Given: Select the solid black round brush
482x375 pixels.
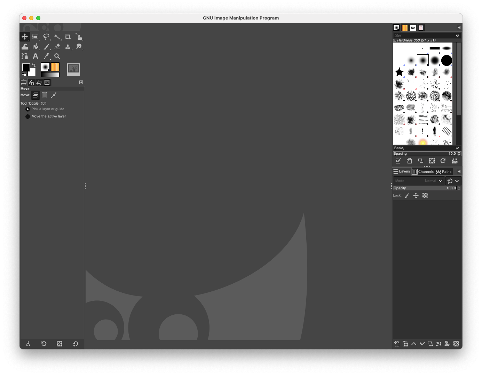Looking at the screenshot, I should click(447, 60).
